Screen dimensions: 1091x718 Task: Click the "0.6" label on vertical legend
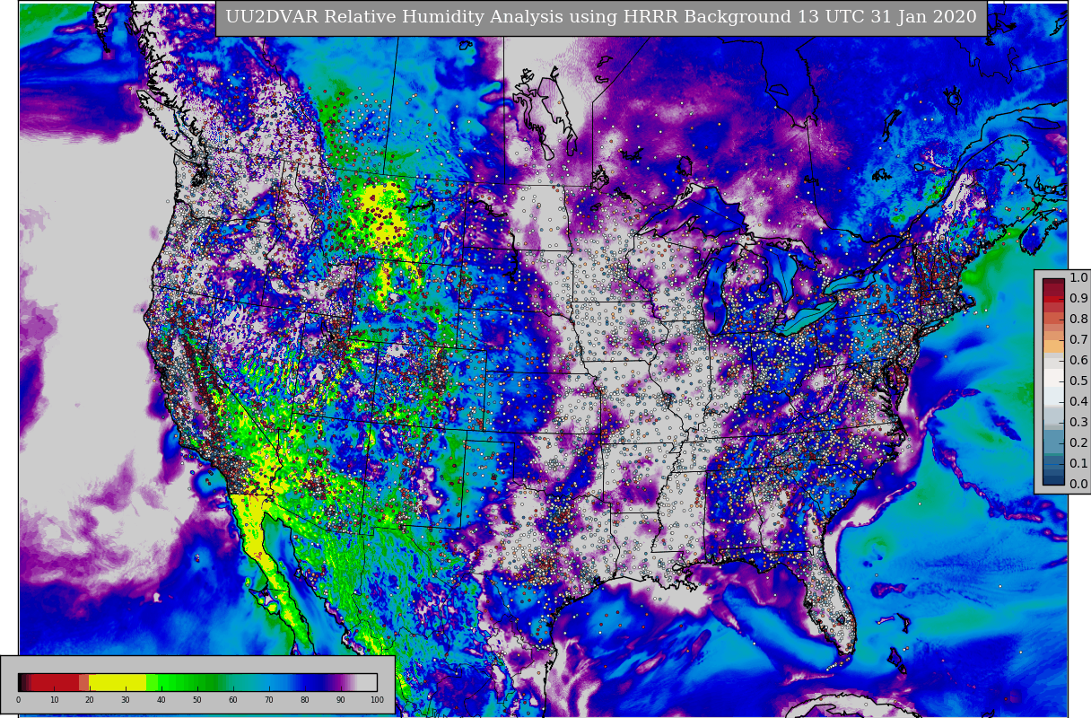pos(1078,360)
